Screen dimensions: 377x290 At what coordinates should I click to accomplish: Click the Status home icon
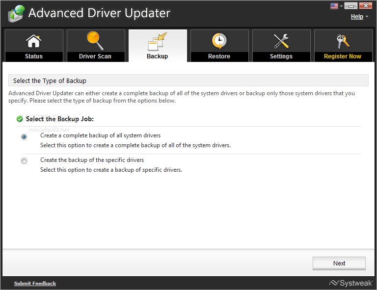pyautogui.click(x=34, y=41)
